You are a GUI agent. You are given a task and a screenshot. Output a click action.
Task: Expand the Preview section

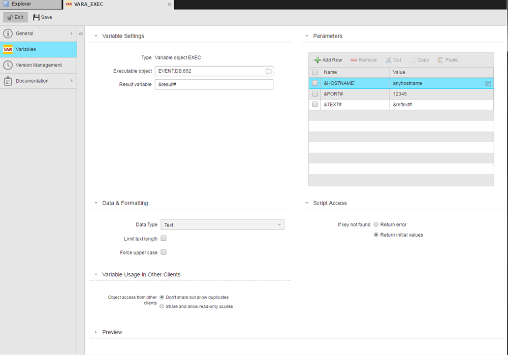click(x=96, y=332)
